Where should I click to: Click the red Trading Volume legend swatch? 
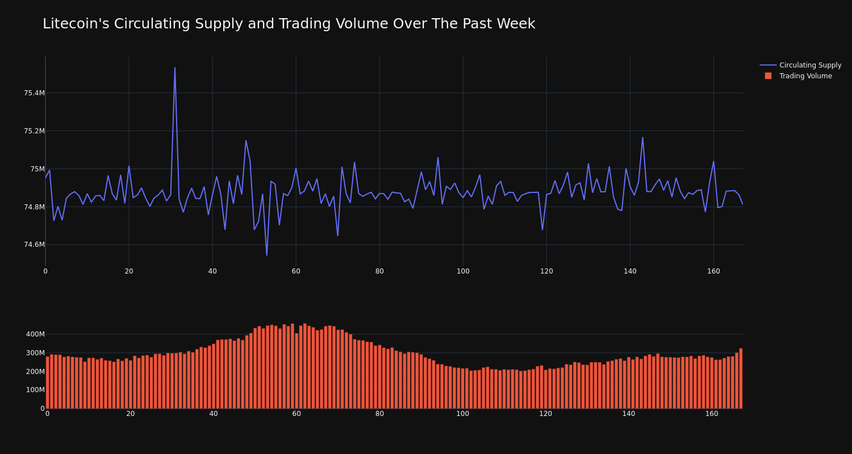(768, 76)
